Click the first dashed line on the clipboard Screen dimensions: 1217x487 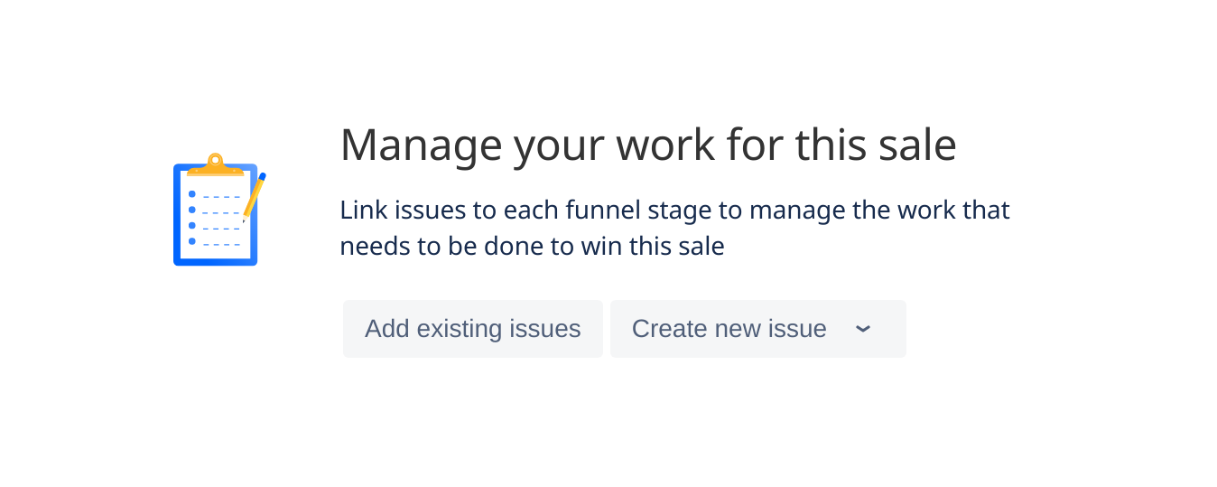[x=221, y=196]
